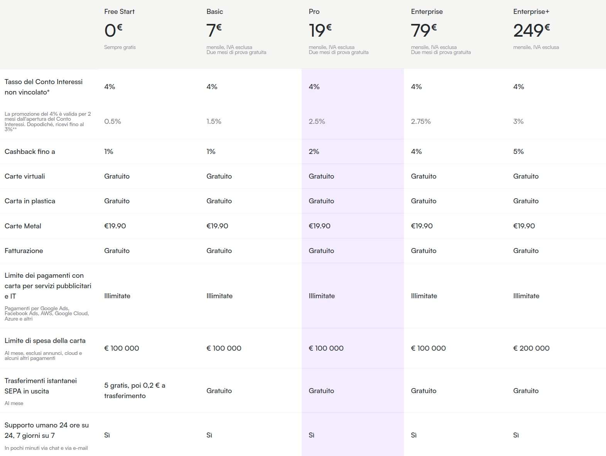Click the 5% cashback value for Enterprise+
This screenshot has width=606, height=456.
point(518,152)
